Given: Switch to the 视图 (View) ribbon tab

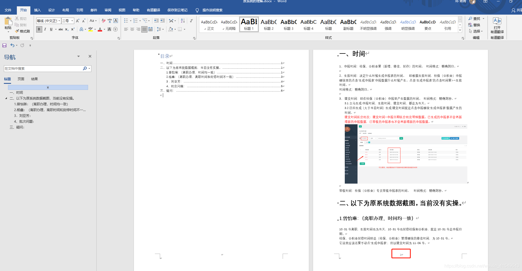Looking at the screenshot, I should pos(122,10).
